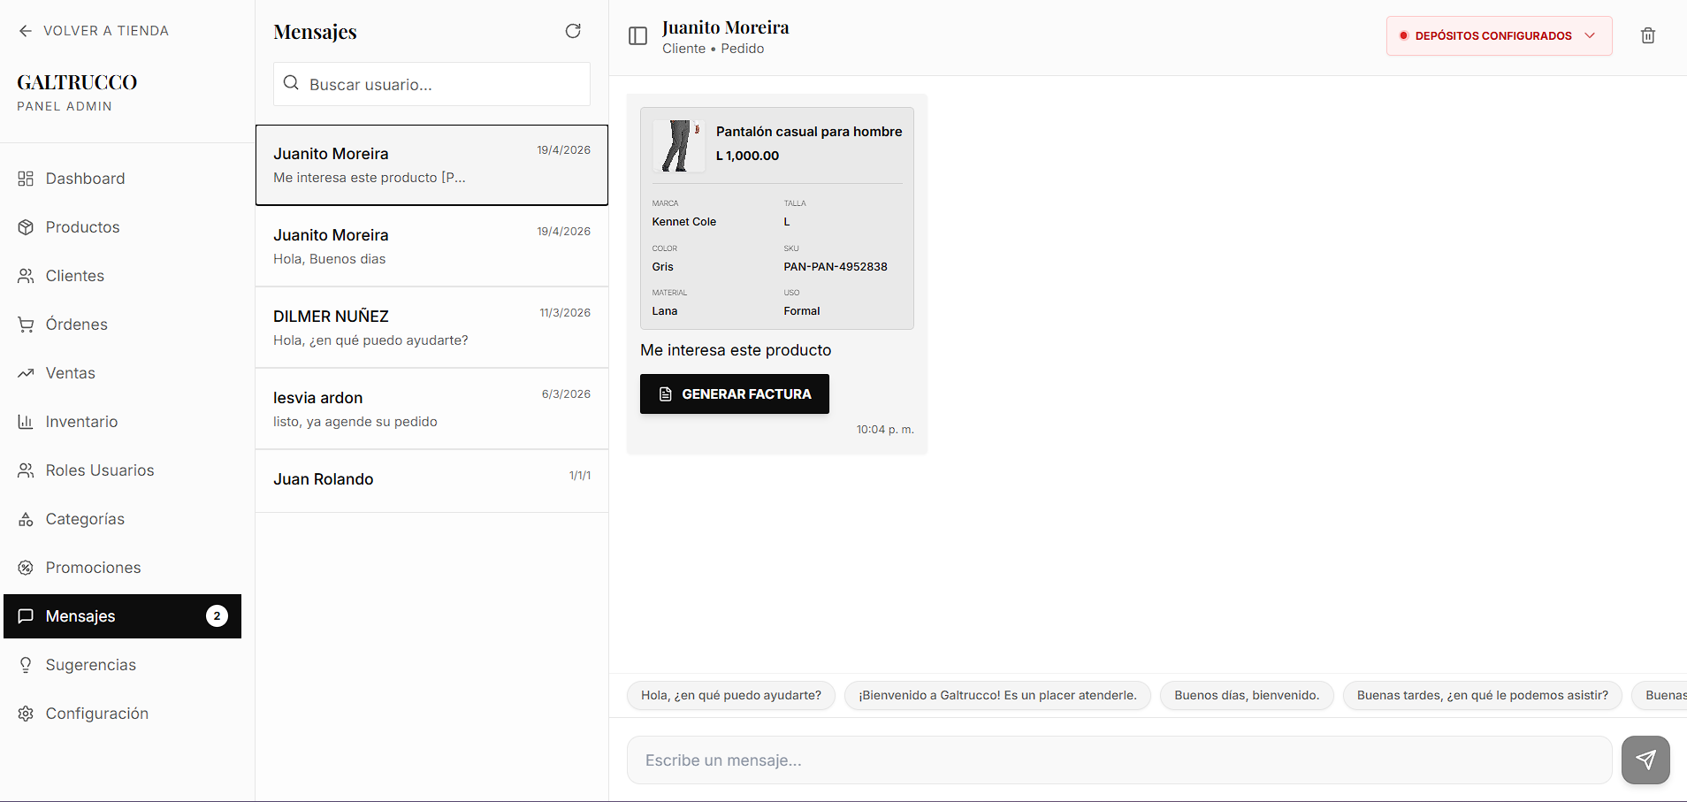Delete conversation using trash icon
Viewport: 1687px width, 802px height.
1648,36
